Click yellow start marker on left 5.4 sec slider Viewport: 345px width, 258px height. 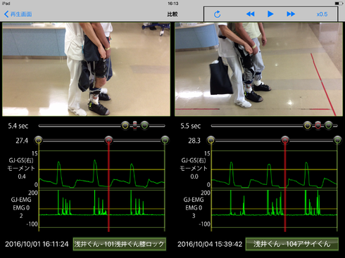(125, 126)
